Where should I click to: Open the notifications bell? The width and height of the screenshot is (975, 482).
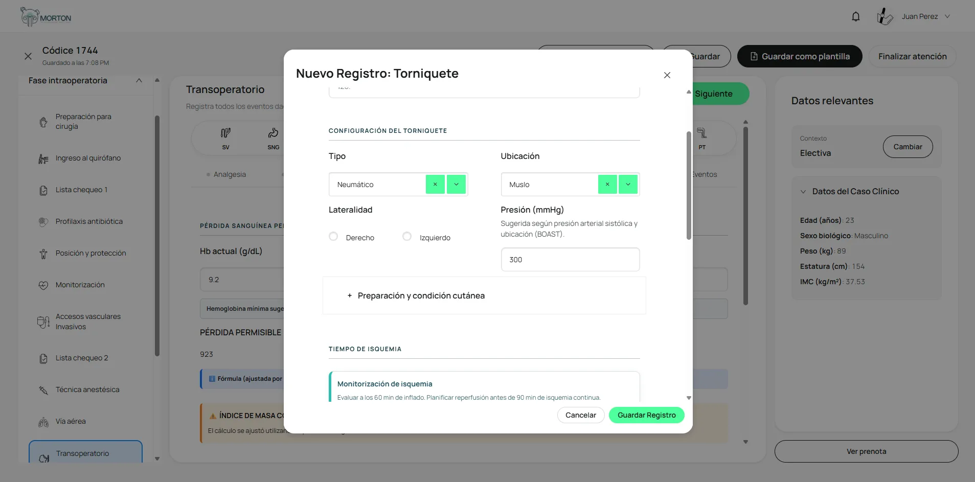[855, 16]
